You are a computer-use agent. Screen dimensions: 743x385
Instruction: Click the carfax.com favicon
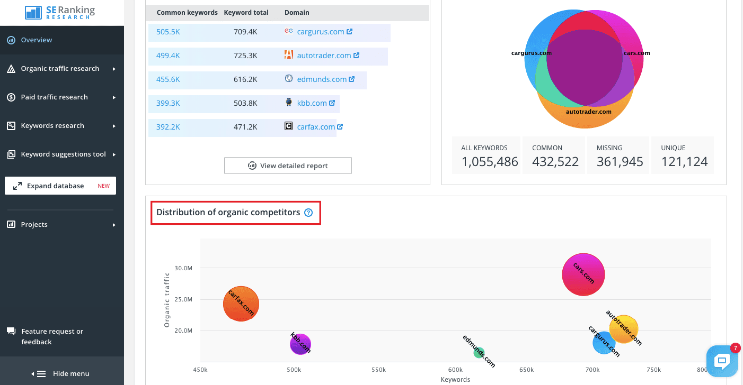point(289,126)
